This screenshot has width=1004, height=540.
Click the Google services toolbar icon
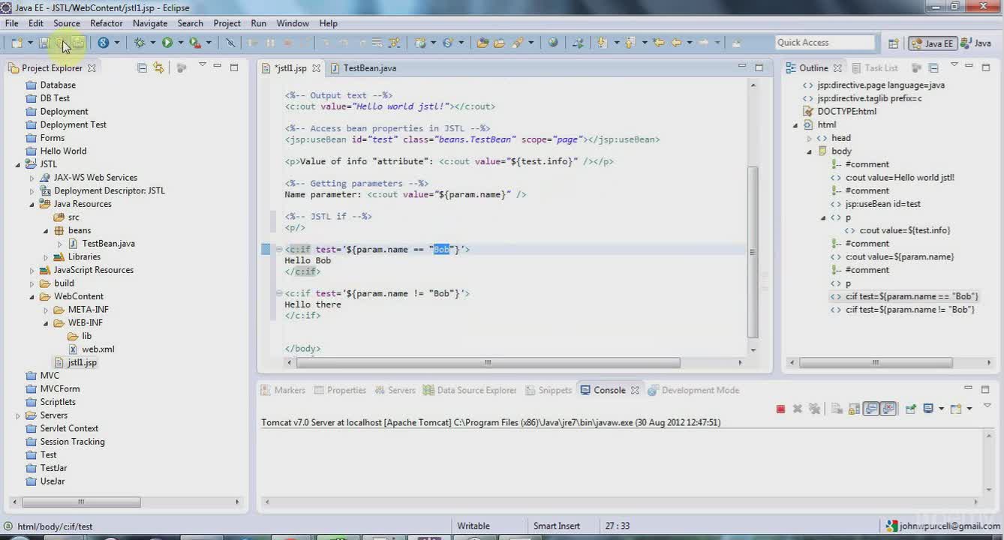click(103, 43)
